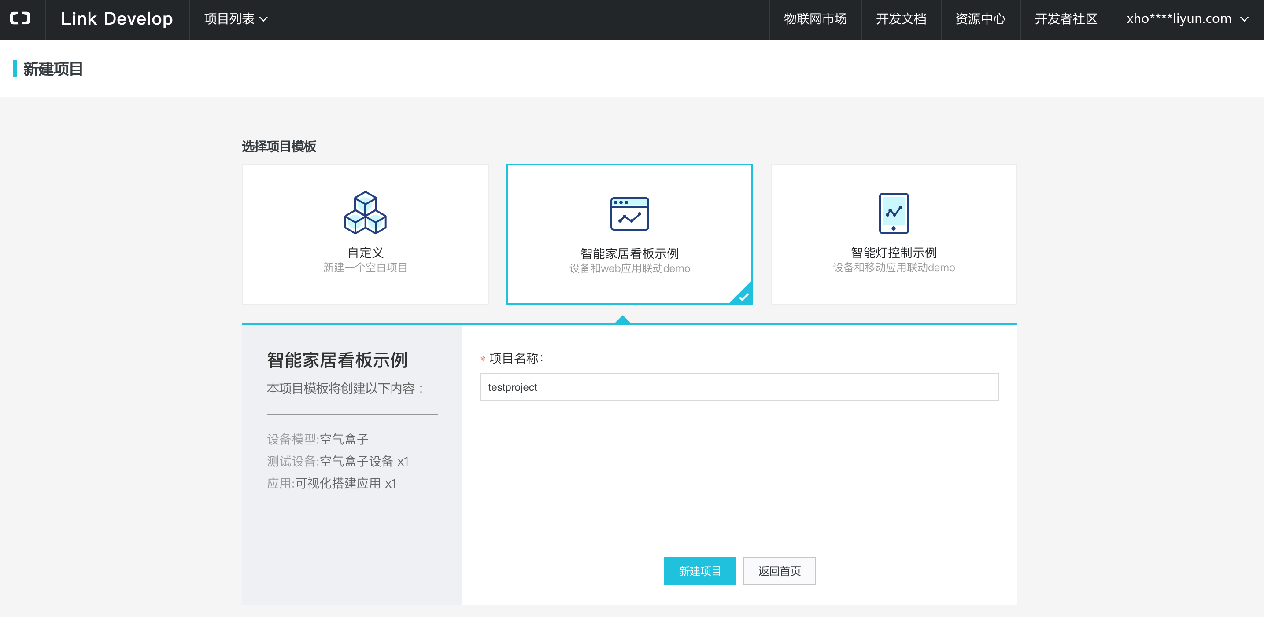Go to 开发文档 in the top bar
The image size is (1264, 617).
901,19
